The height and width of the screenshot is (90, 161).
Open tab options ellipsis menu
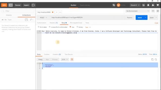coord(60,12)
